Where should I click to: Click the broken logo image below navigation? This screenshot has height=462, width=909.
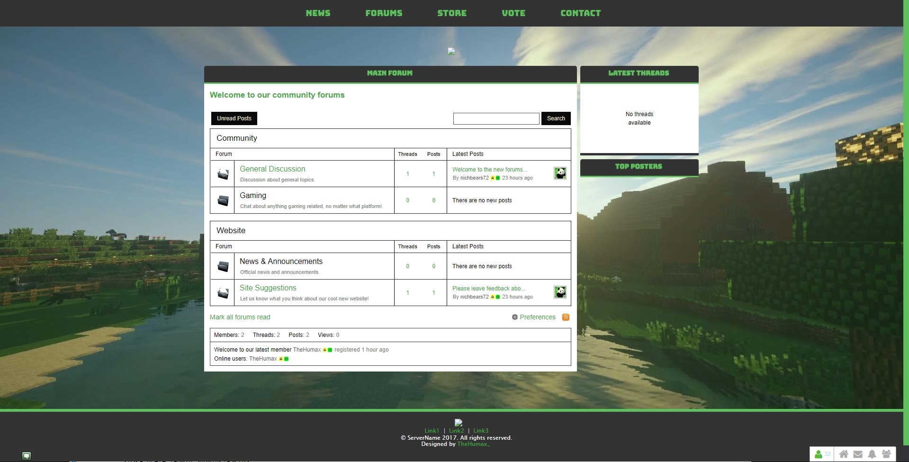pyautogui.click(x=451, y=51)
